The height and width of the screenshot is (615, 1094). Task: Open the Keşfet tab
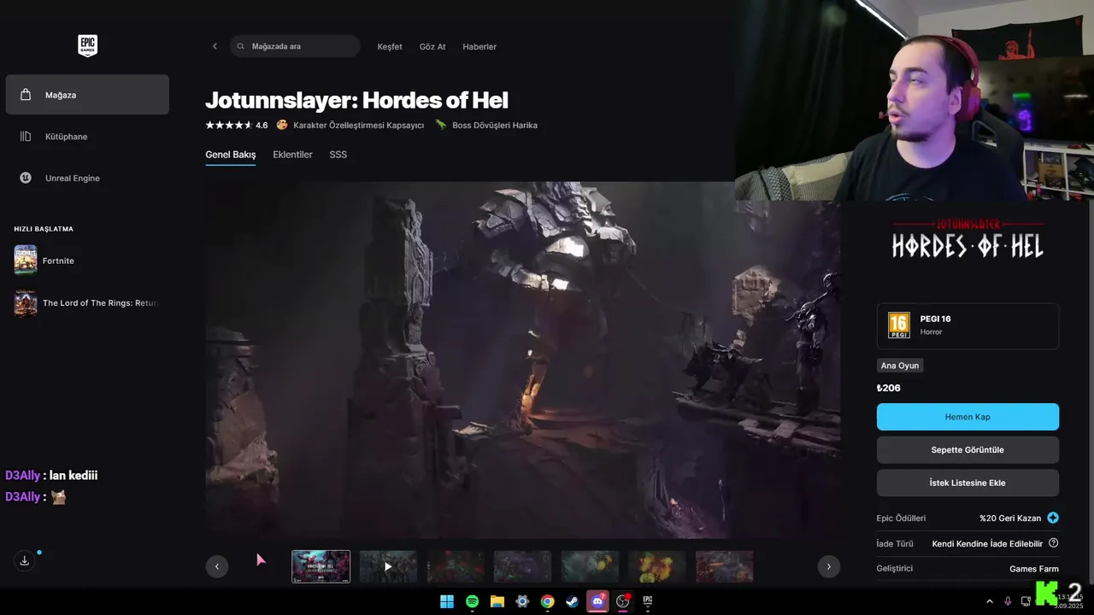pos(390,46)
